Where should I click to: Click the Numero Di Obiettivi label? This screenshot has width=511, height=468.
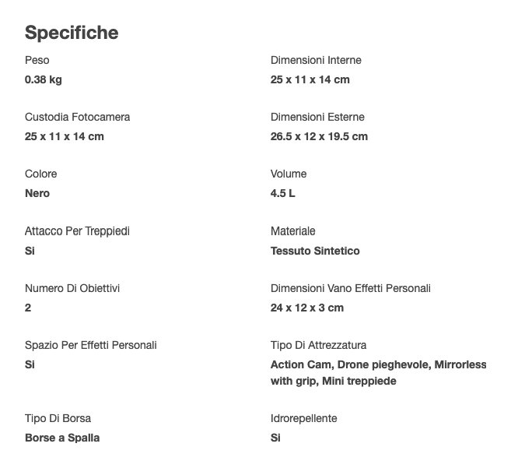(x=72, y=288)
